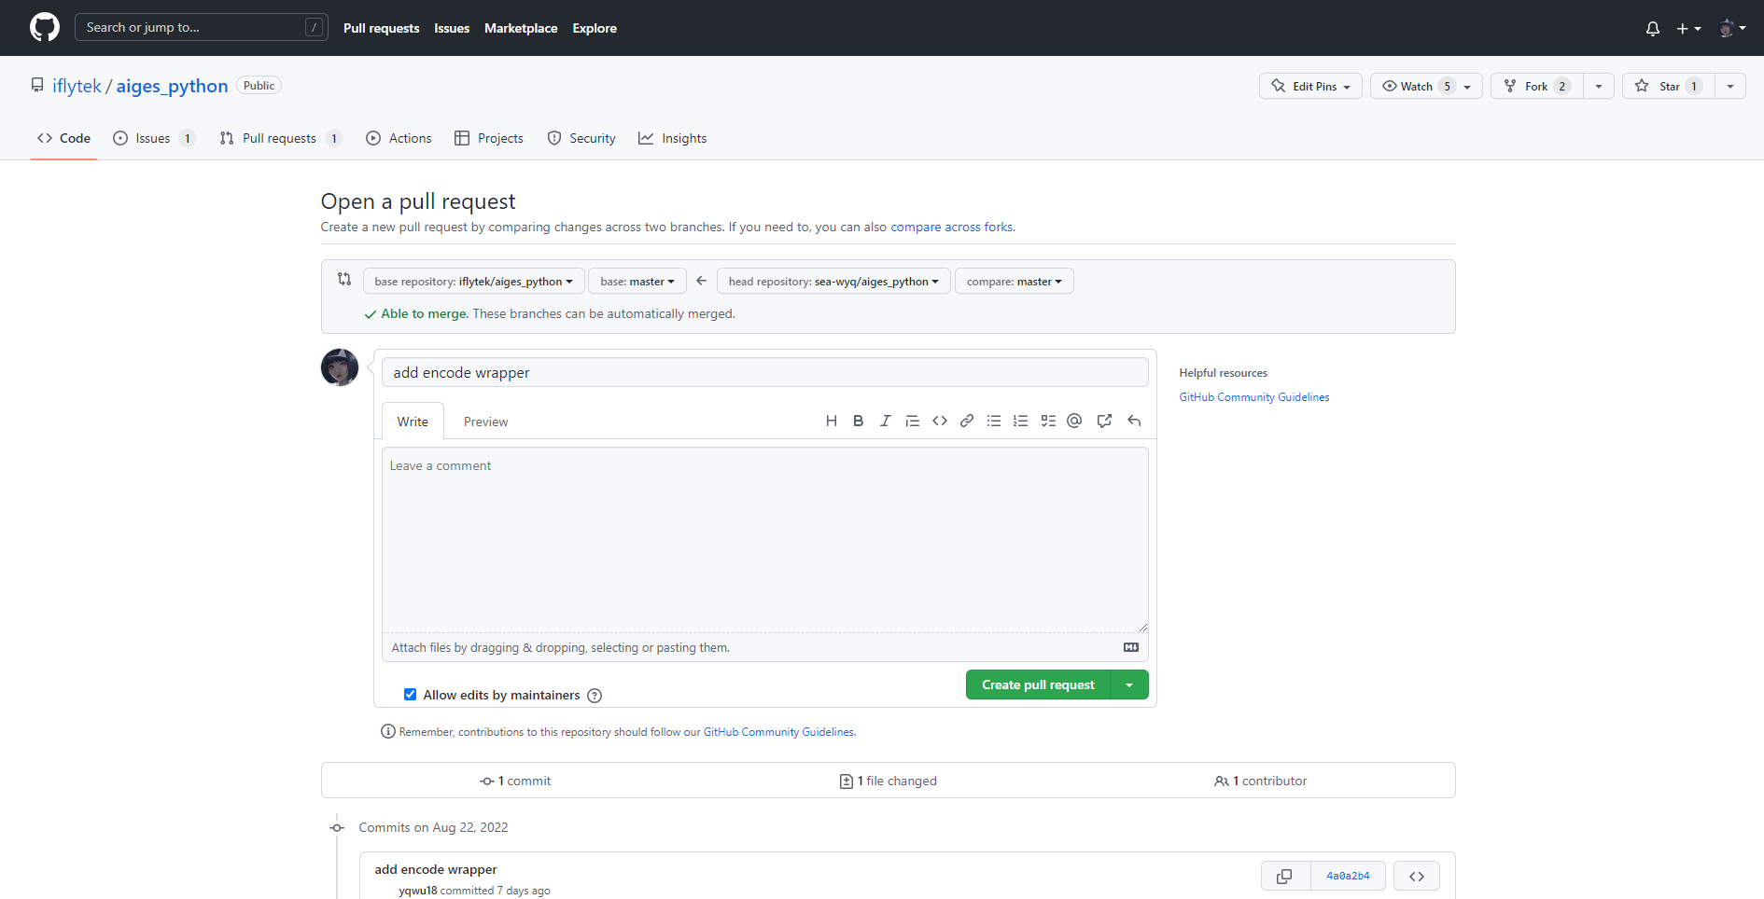Image resolution: width=1764 pixels, height=899 pixels.
Task: Open the Actions tab
Action: coord(399,138)
